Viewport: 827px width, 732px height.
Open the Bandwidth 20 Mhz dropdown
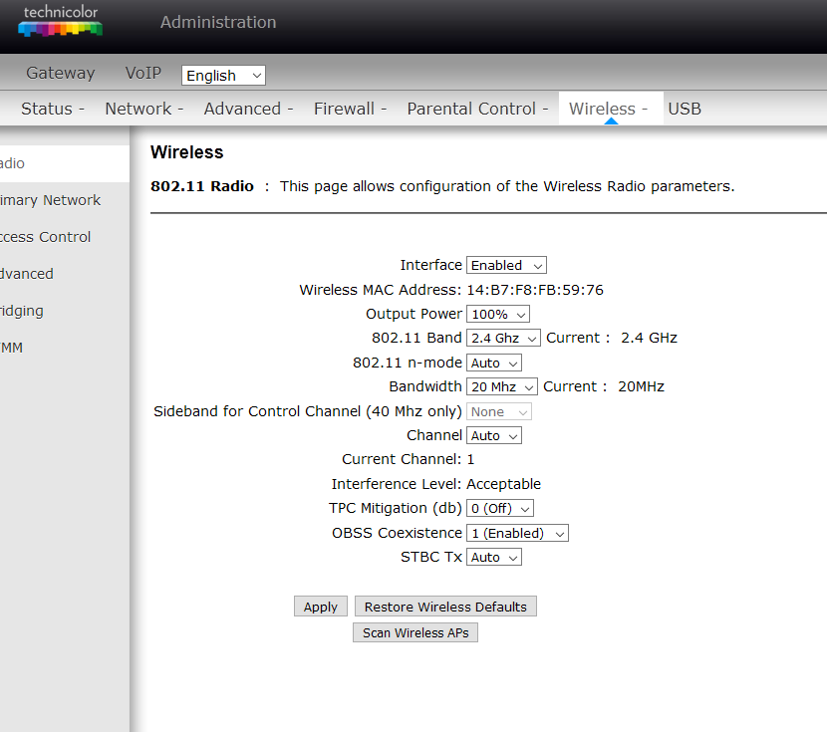click(502, 386)
